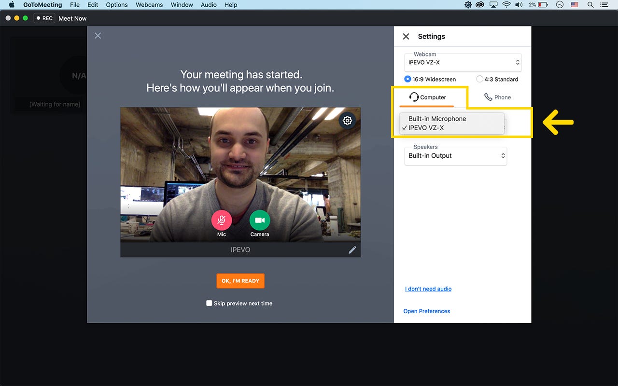Click the volume icon in menu bar
The height and width of the screenshot is (386, 618).
pyautogui.click(x=519, y=5)
